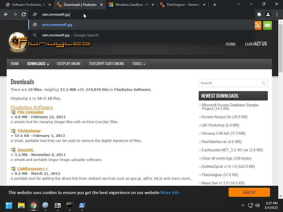
Task: Switch to the FileUnsigner – Remove tab
Action: [x=183, y=5]
